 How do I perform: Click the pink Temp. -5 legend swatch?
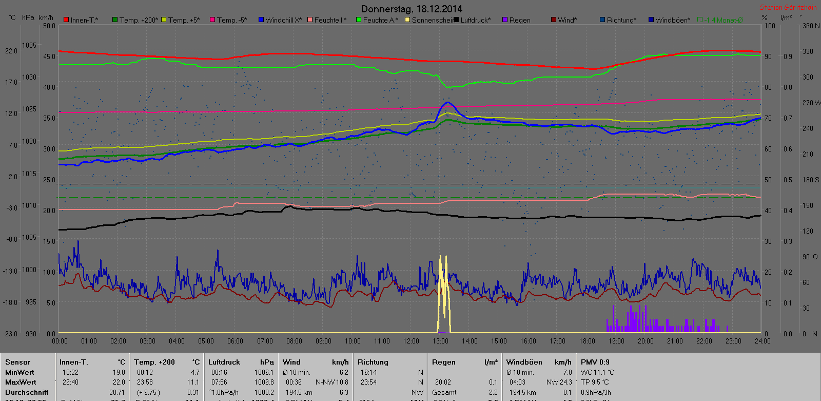[212, 20]
